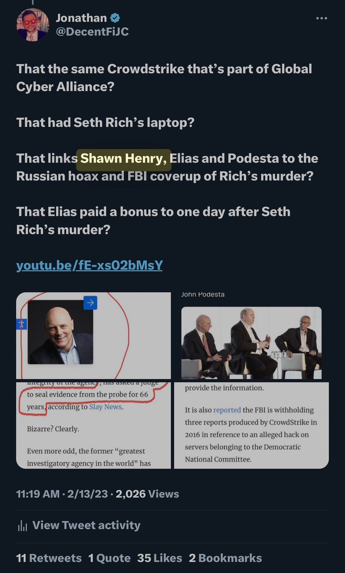Click Jonathan's profile avatar picture

[x=33, y=25]
